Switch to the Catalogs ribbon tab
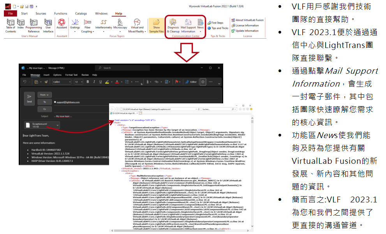The image size is (386, 234). coord(81,14)
